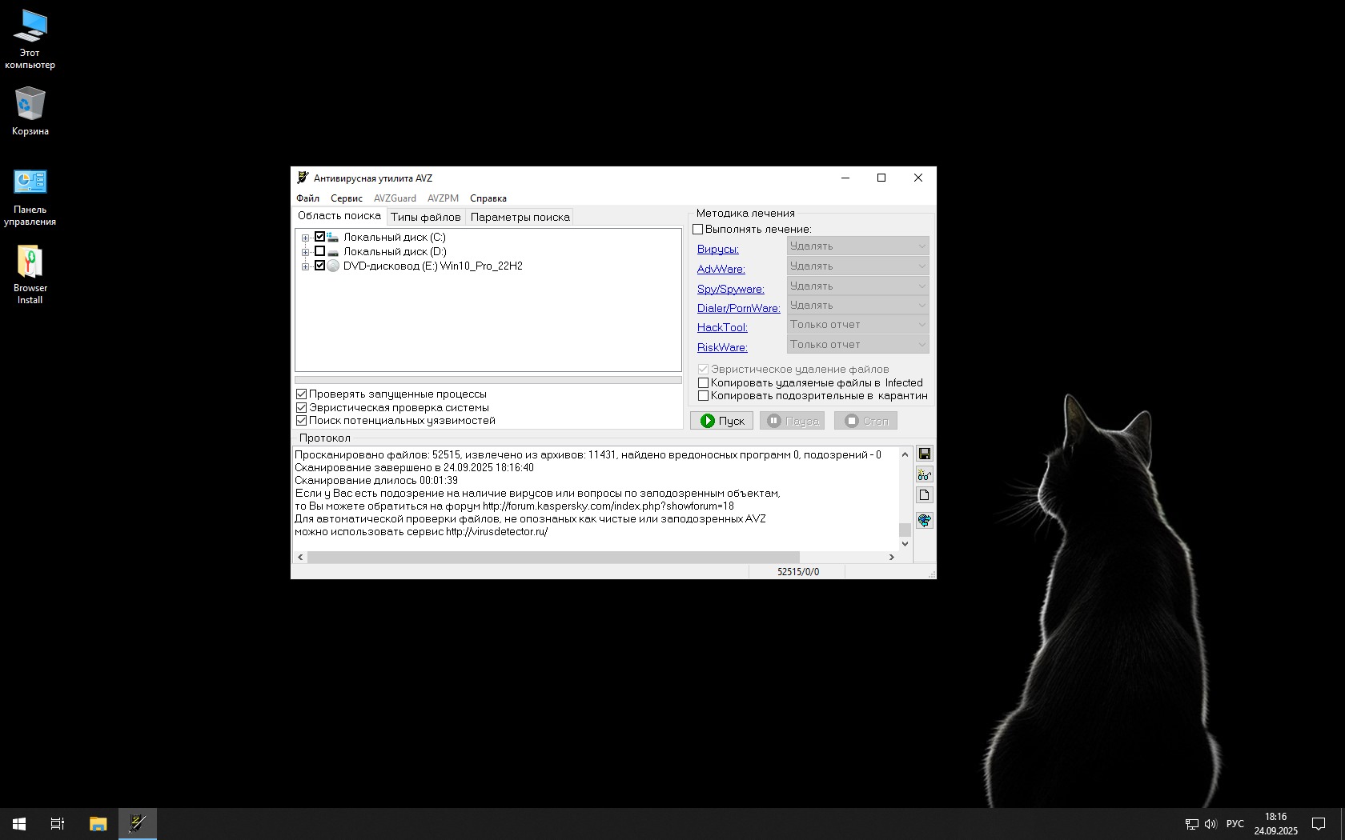1345x840 pixels.
Task: Enable 'Копировать удаляемые файлы в Infected'
Action: click(x=703, y=383)
